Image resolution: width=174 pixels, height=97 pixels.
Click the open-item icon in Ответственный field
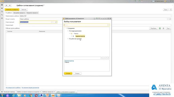click(56, 22)
